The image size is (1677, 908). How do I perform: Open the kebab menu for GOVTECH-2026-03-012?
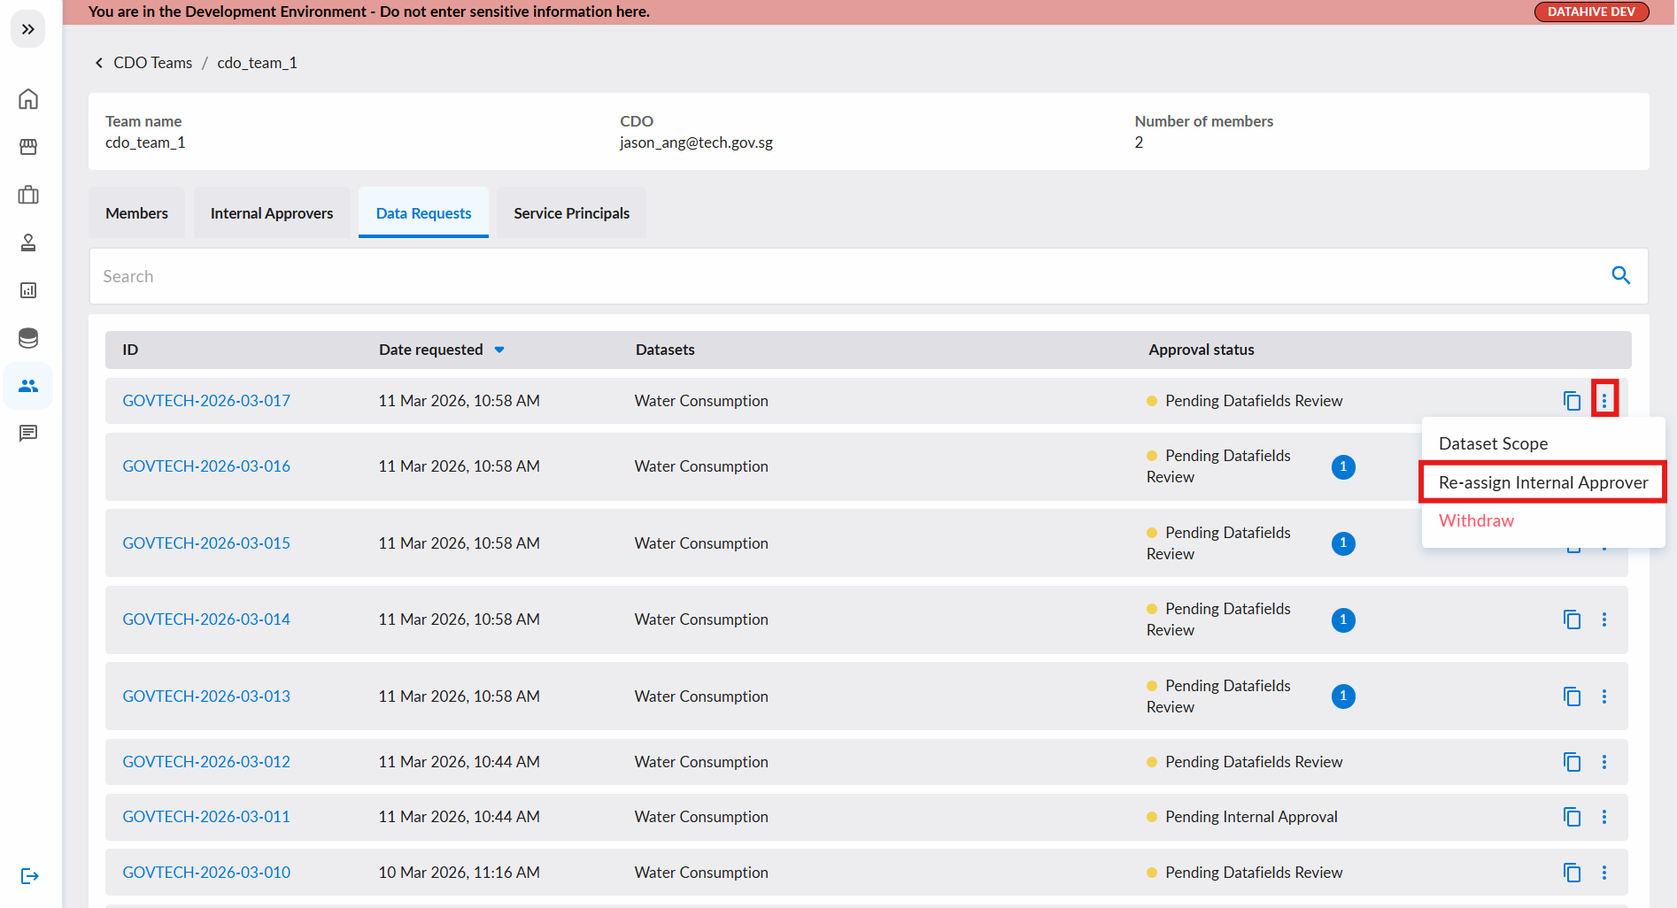click(1604, 762)
